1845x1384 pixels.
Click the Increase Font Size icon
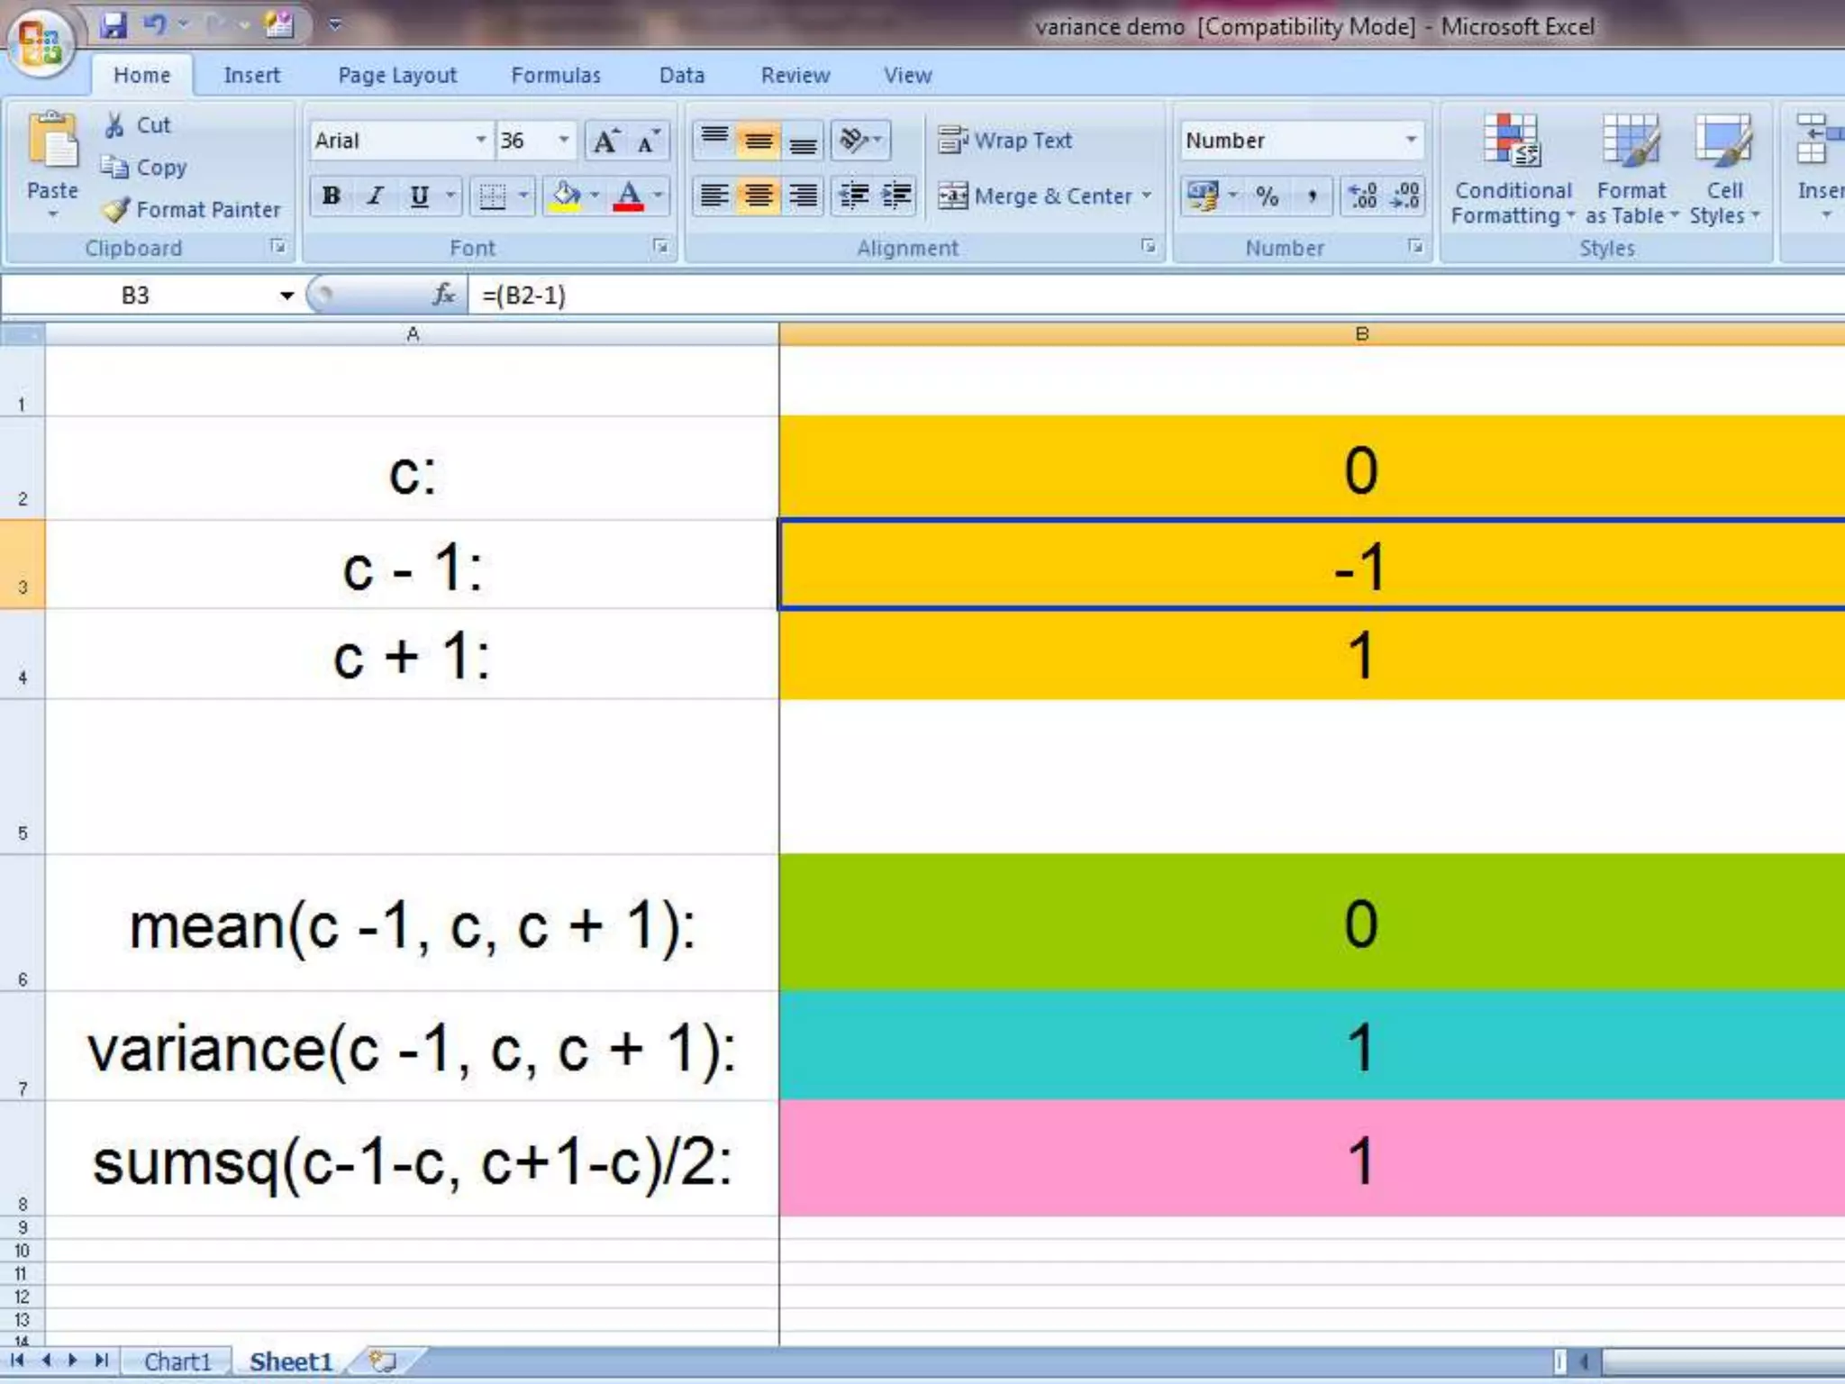[604, 141]
